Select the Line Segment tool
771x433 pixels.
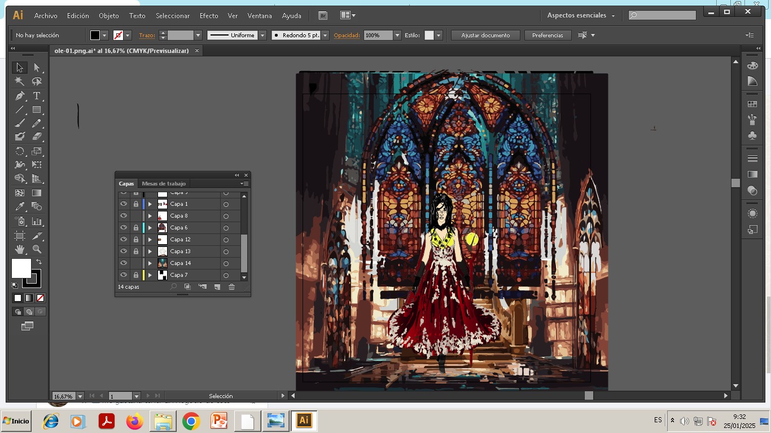pos(19,110)
